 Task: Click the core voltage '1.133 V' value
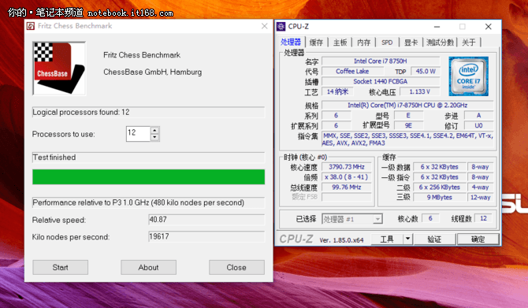coord(419,91)
